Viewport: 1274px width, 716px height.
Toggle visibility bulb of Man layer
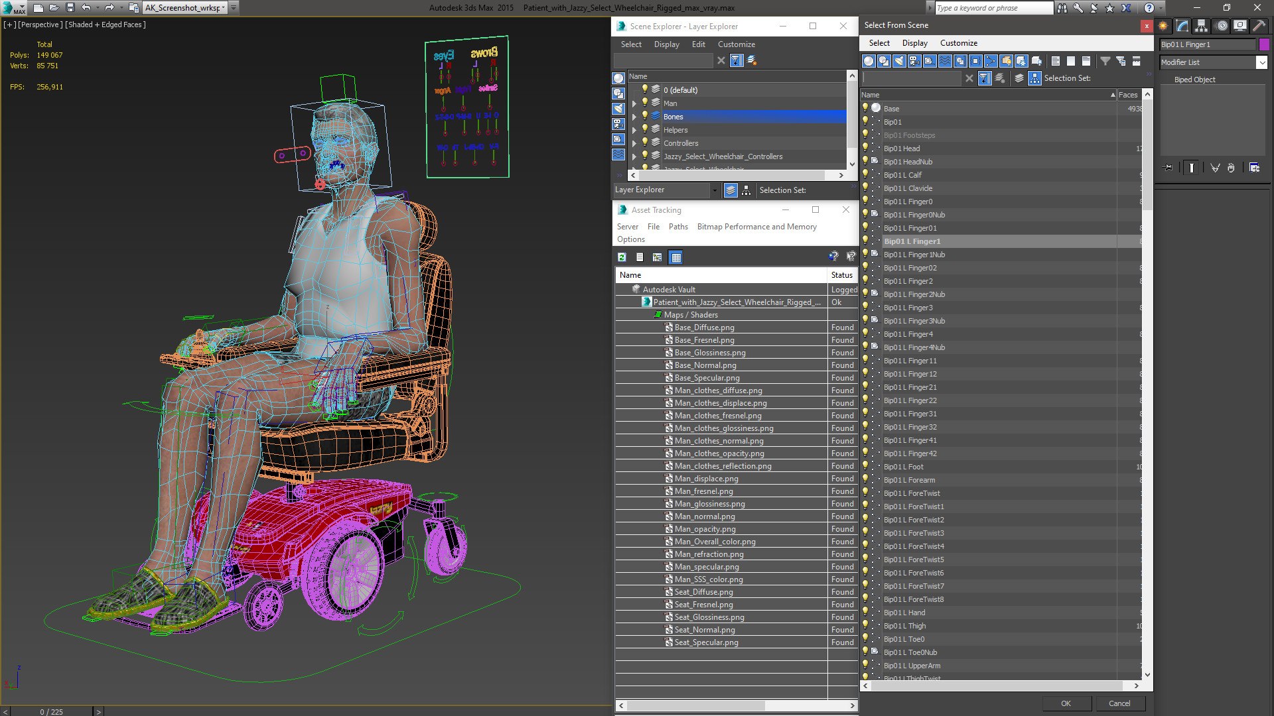[644, 103]
